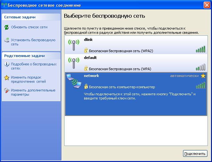Click the signal strength bars for default

tap(200, 67)
